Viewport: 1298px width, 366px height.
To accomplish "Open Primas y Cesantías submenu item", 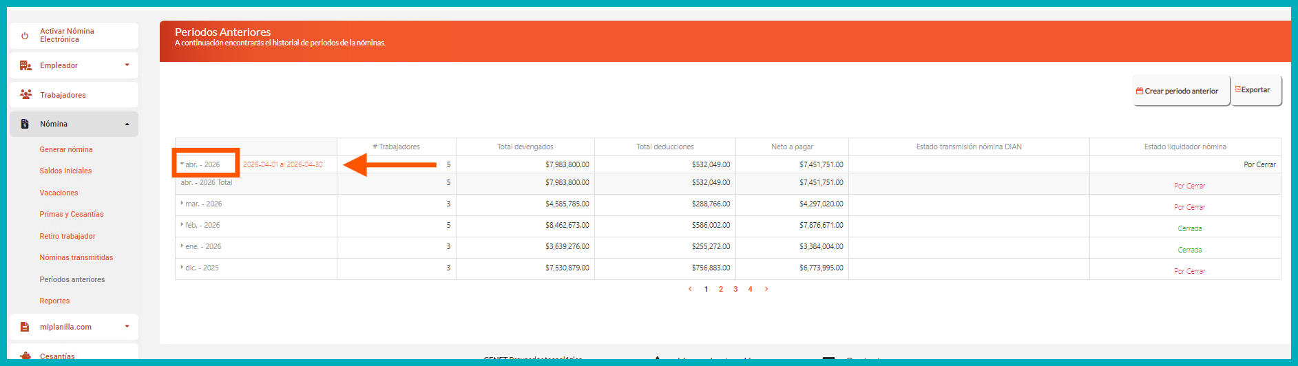I will 72,214.
